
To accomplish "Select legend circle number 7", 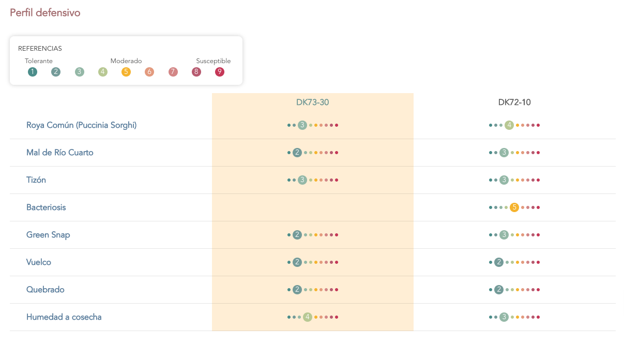I will click(173, 72).
